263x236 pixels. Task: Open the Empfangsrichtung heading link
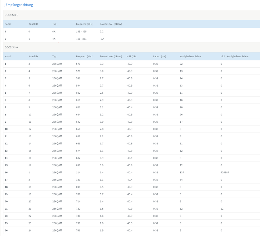19,5
